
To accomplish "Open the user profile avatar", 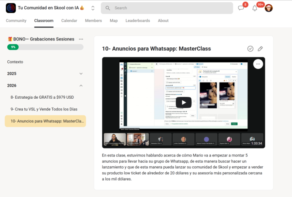I will 269,8.
